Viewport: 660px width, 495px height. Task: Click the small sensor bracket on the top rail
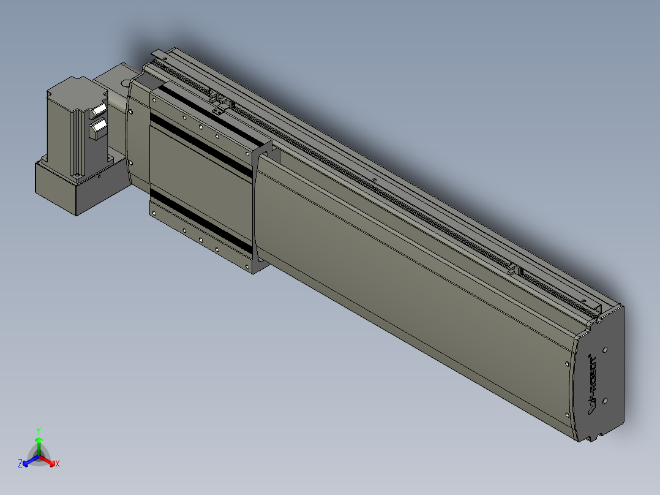[x=219, y=110]
